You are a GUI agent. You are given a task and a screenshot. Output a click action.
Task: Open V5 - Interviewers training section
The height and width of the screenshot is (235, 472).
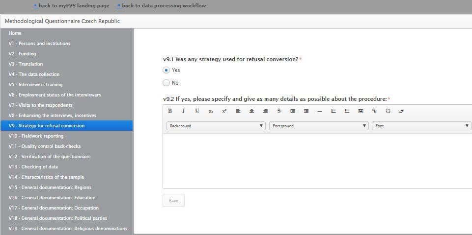(66, 85)
